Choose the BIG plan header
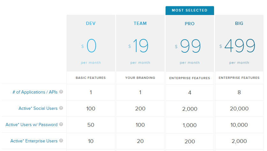The height and width of the screenshot is (151, 267). coord(239,24)
